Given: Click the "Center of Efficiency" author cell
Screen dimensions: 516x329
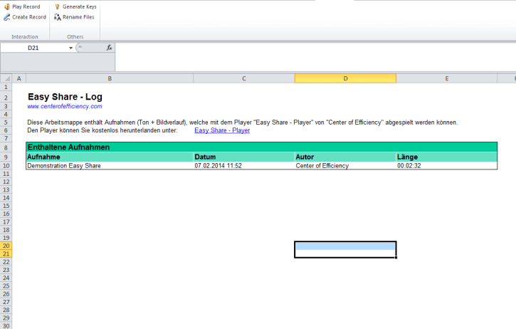Looking at the screenshot, I should point(345,166).
